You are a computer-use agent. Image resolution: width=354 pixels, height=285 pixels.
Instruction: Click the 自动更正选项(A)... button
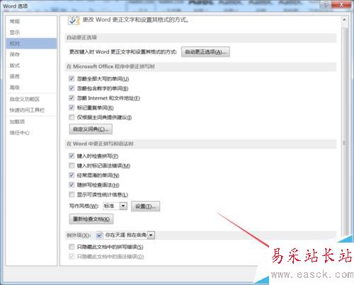pos(205,52)
